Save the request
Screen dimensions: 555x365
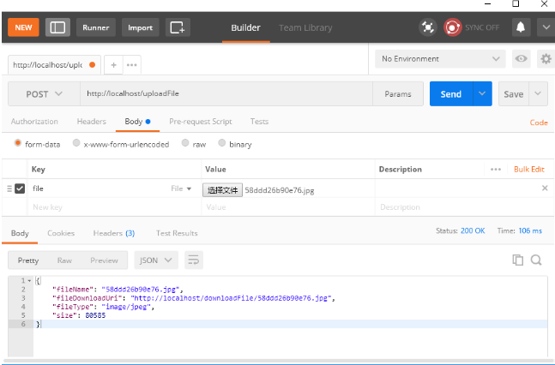pos(514,94)
